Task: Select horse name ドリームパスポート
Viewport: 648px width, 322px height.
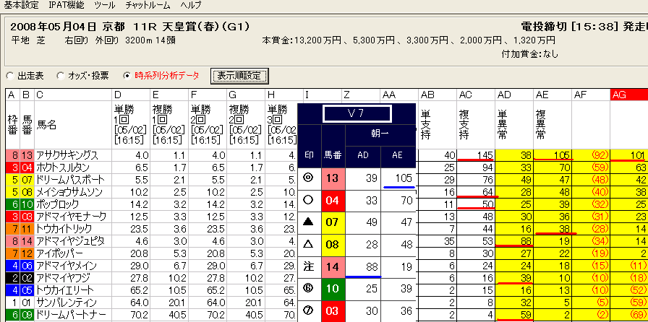Action: pyautogui.click(x=70, y=180)
